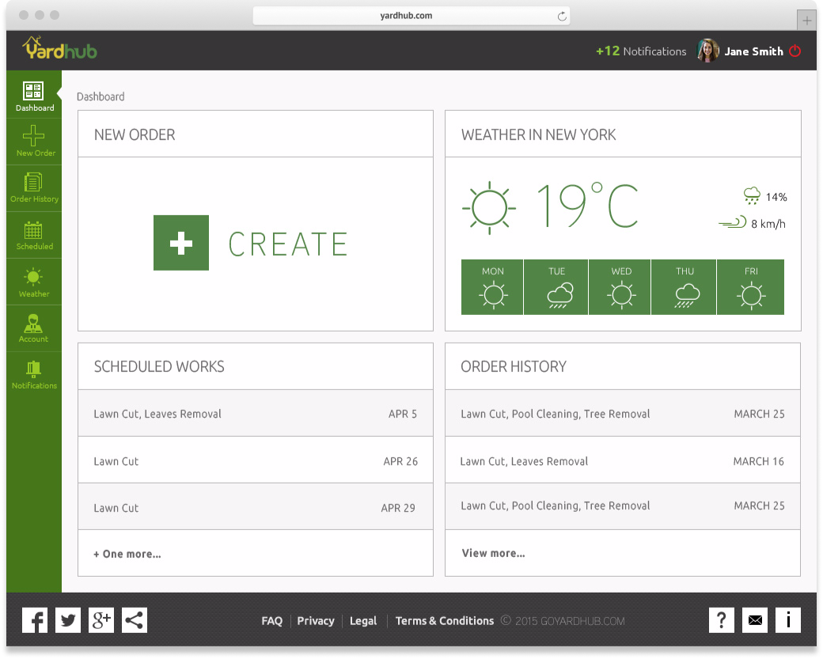Click the info icon in footer
This screenshot has height=659, width=823.
point(788,620)
